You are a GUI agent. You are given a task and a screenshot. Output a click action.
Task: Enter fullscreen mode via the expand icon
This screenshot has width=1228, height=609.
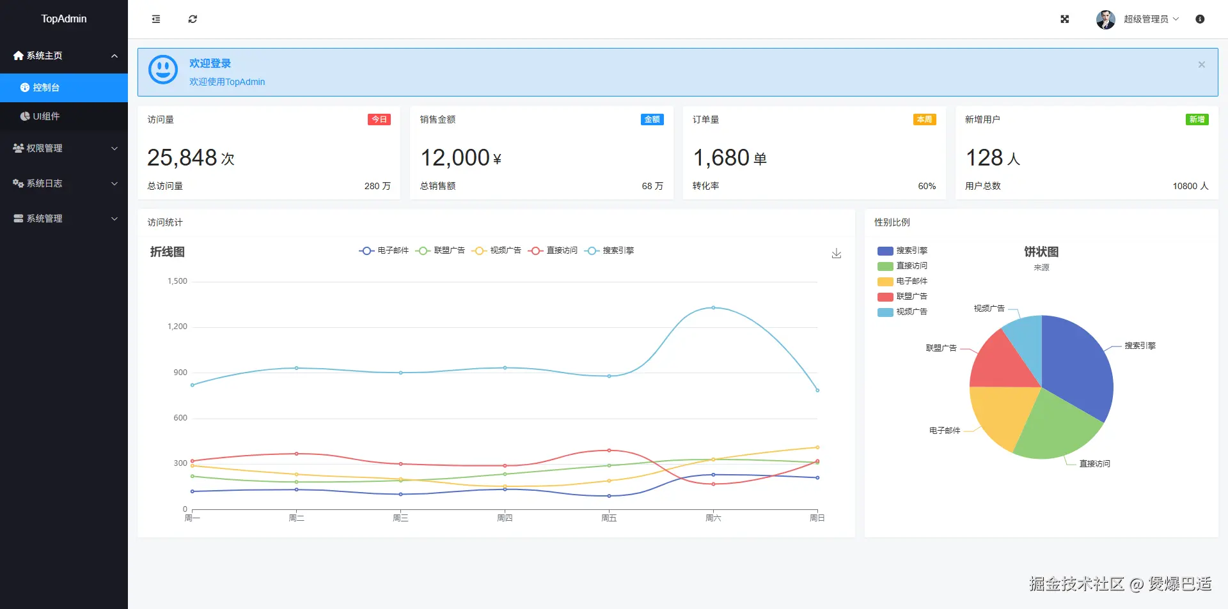pyautogui.click(x=1064, y=19)
